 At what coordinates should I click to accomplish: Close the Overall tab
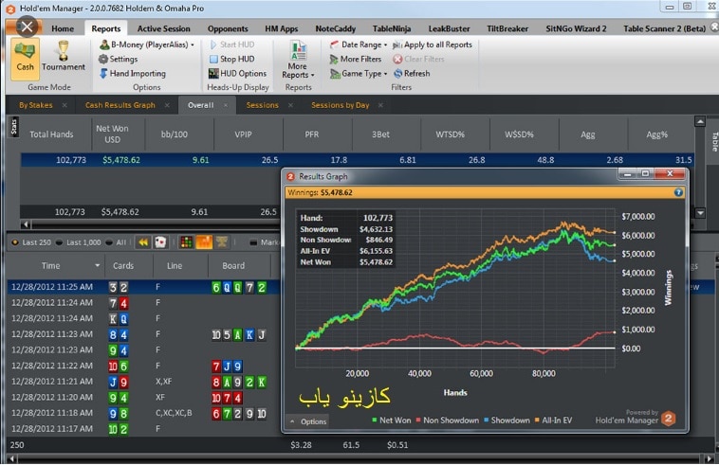226,105
